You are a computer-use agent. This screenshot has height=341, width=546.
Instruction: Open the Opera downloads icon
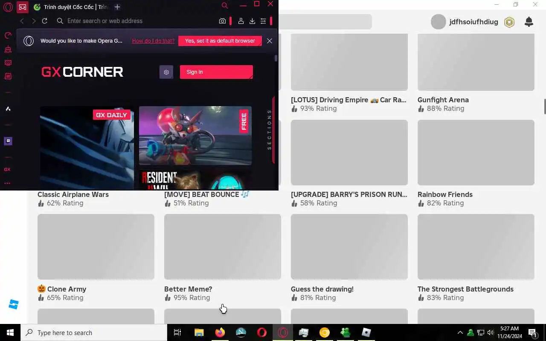[x=252, y=21]
